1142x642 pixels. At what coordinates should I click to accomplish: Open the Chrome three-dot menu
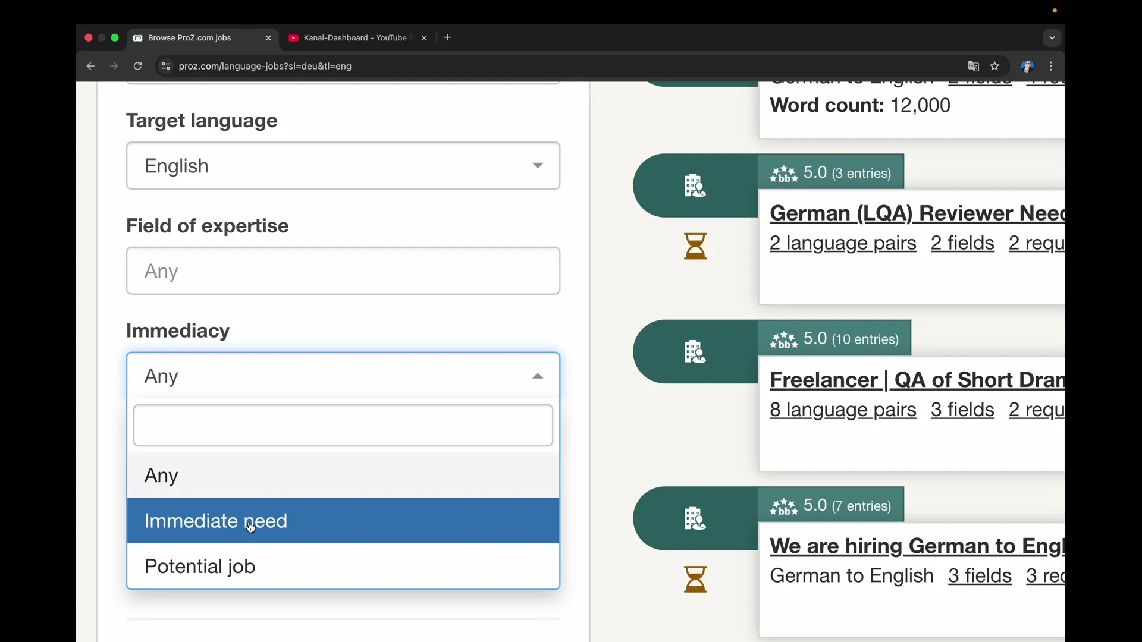click(1051, 66)
